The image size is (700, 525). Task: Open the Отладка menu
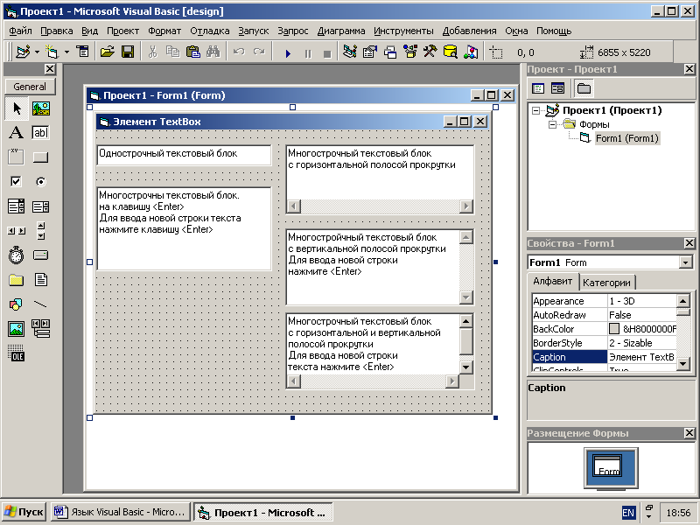[210, 31]
